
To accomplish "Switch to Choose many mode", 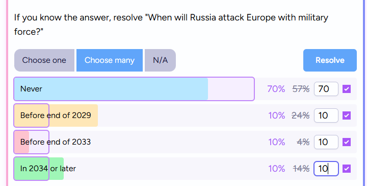I will [x=110, y=60].
